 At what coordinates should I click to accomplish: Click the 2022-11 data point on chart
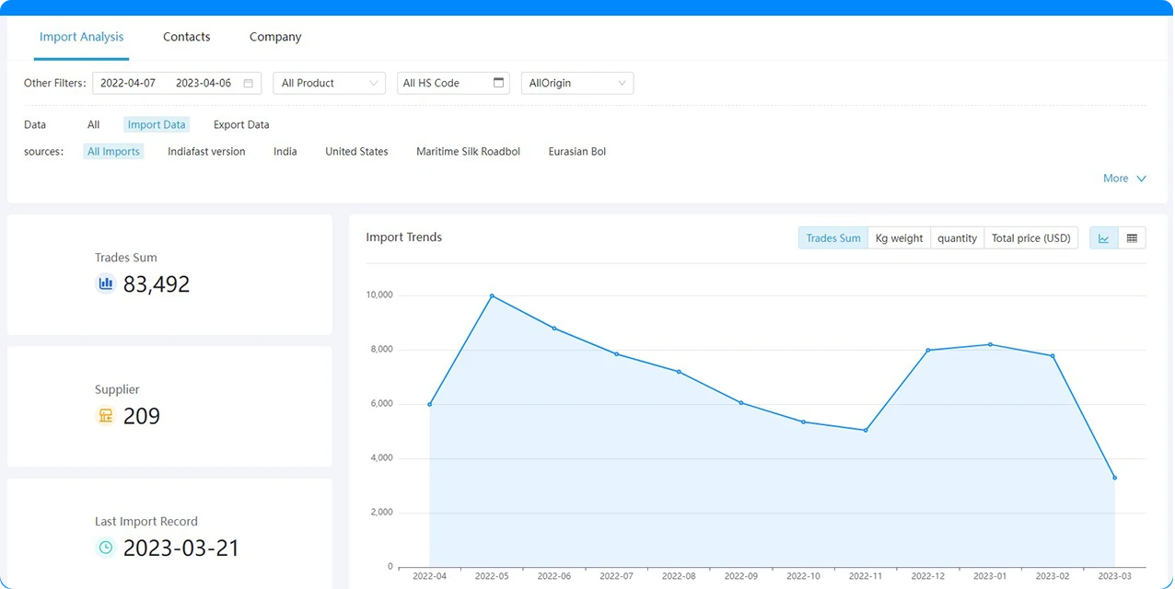(x=866, y=430)
